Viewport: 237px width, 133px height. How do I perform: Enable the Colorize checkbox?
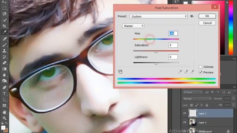point(200,67)
